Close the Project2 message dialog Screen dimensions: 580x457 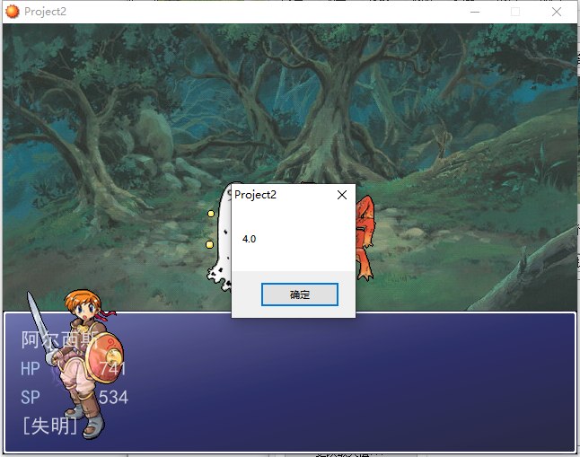pyautogui.click(x=342, y=195)
